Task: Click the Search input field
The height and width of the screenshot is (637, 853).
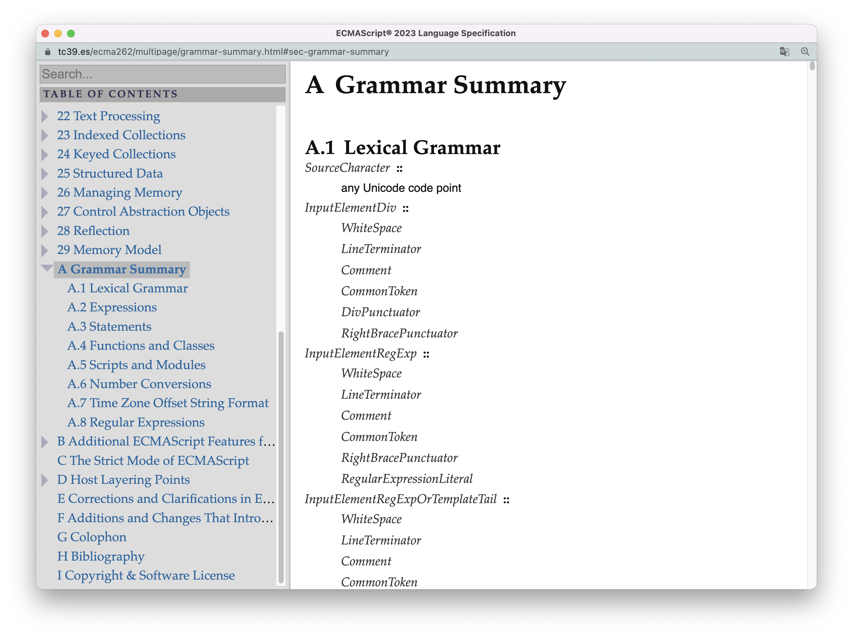Action: [162, 73]
